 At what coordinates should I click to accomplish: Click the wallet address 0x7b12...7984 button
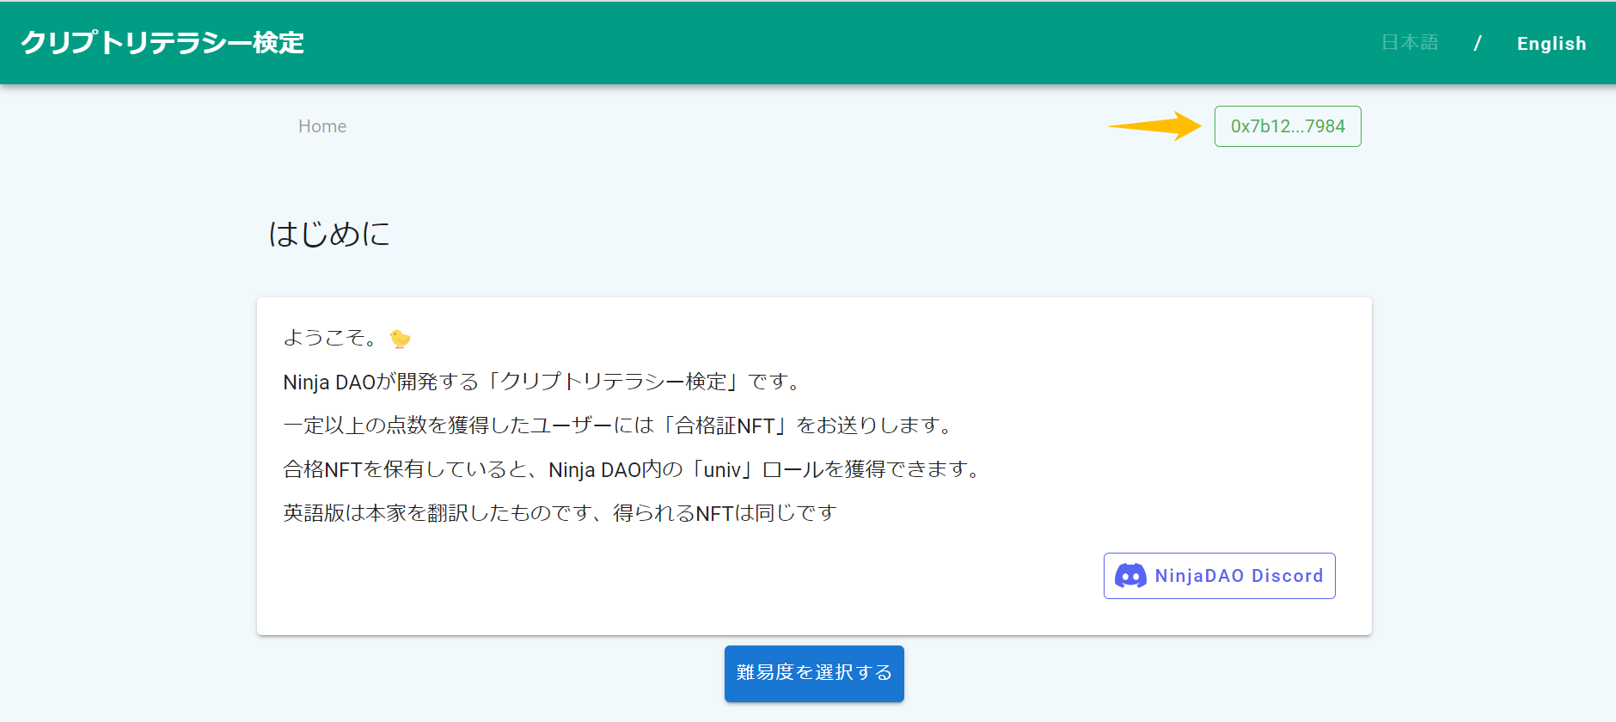[1287, 126]
